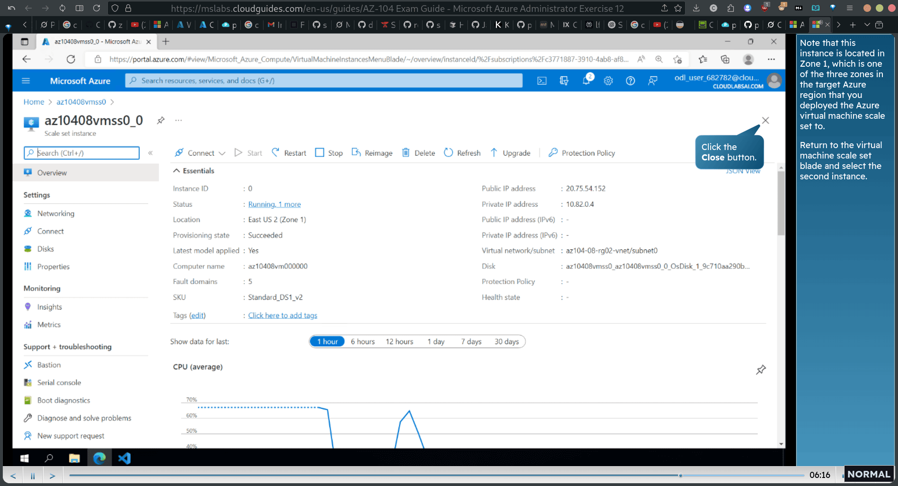This screenshot has height=486, width=898.
Task: Open the odl_user account menu
Action: tap(727, 81)
